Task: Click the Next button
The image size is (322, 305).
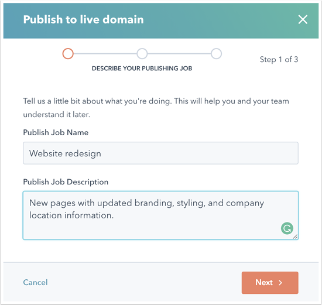Action: (270, 283)
